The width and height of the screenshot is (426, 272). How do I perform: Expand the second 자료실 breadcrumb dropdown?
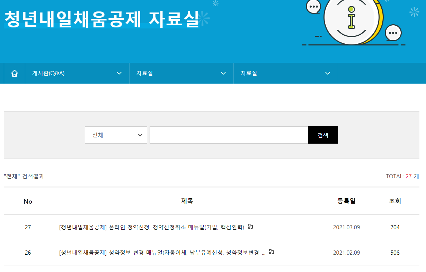coord(285,73)
